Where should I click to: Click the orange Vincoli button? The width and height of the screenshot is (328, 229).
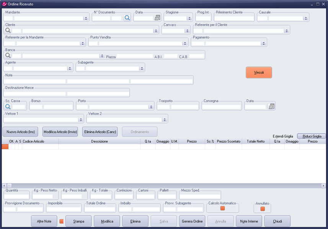259,73
